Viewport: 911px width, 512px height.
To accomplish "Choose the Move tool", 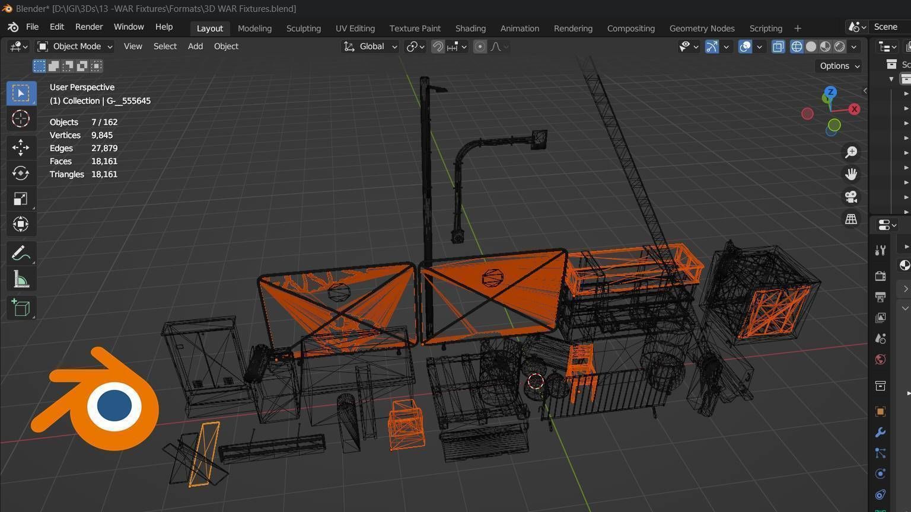I will [21, 147].
